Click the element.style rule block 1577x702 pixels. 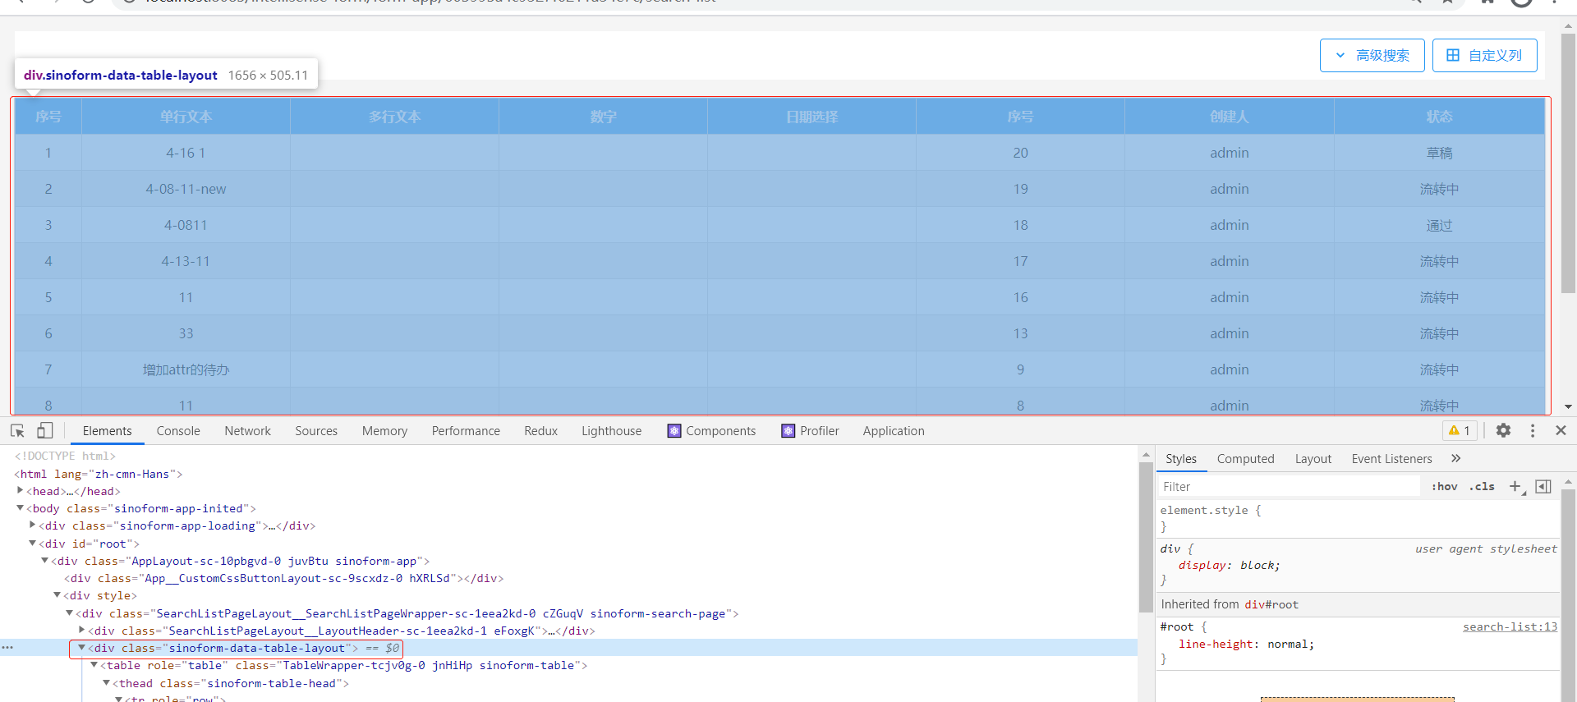pos(1358,518)
